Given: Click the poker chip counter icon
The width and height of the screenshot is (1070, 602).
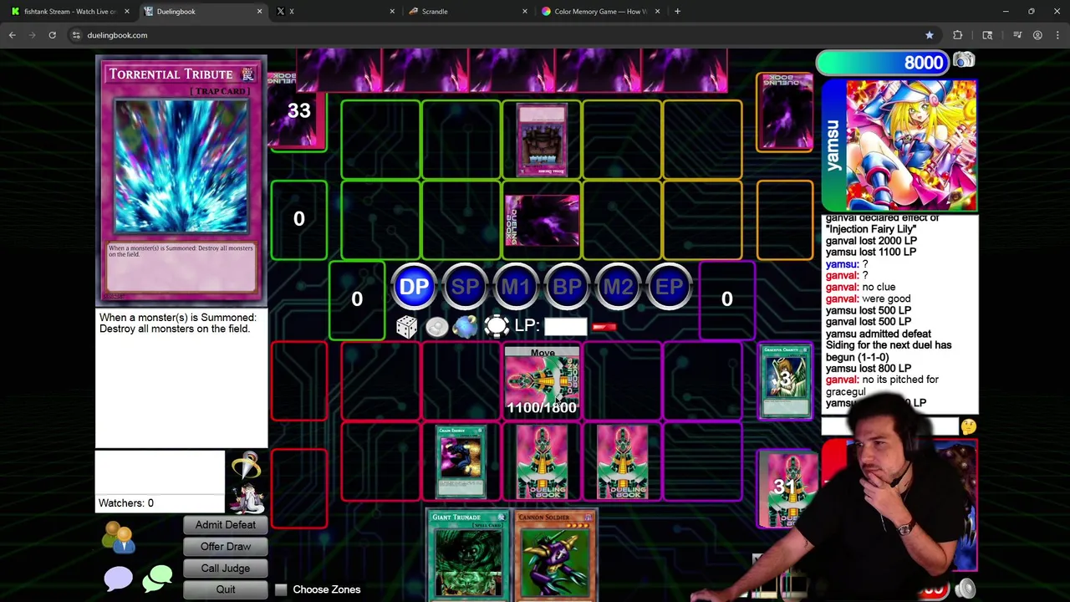Looking at the screenshot, I should [x=496, y=327].
